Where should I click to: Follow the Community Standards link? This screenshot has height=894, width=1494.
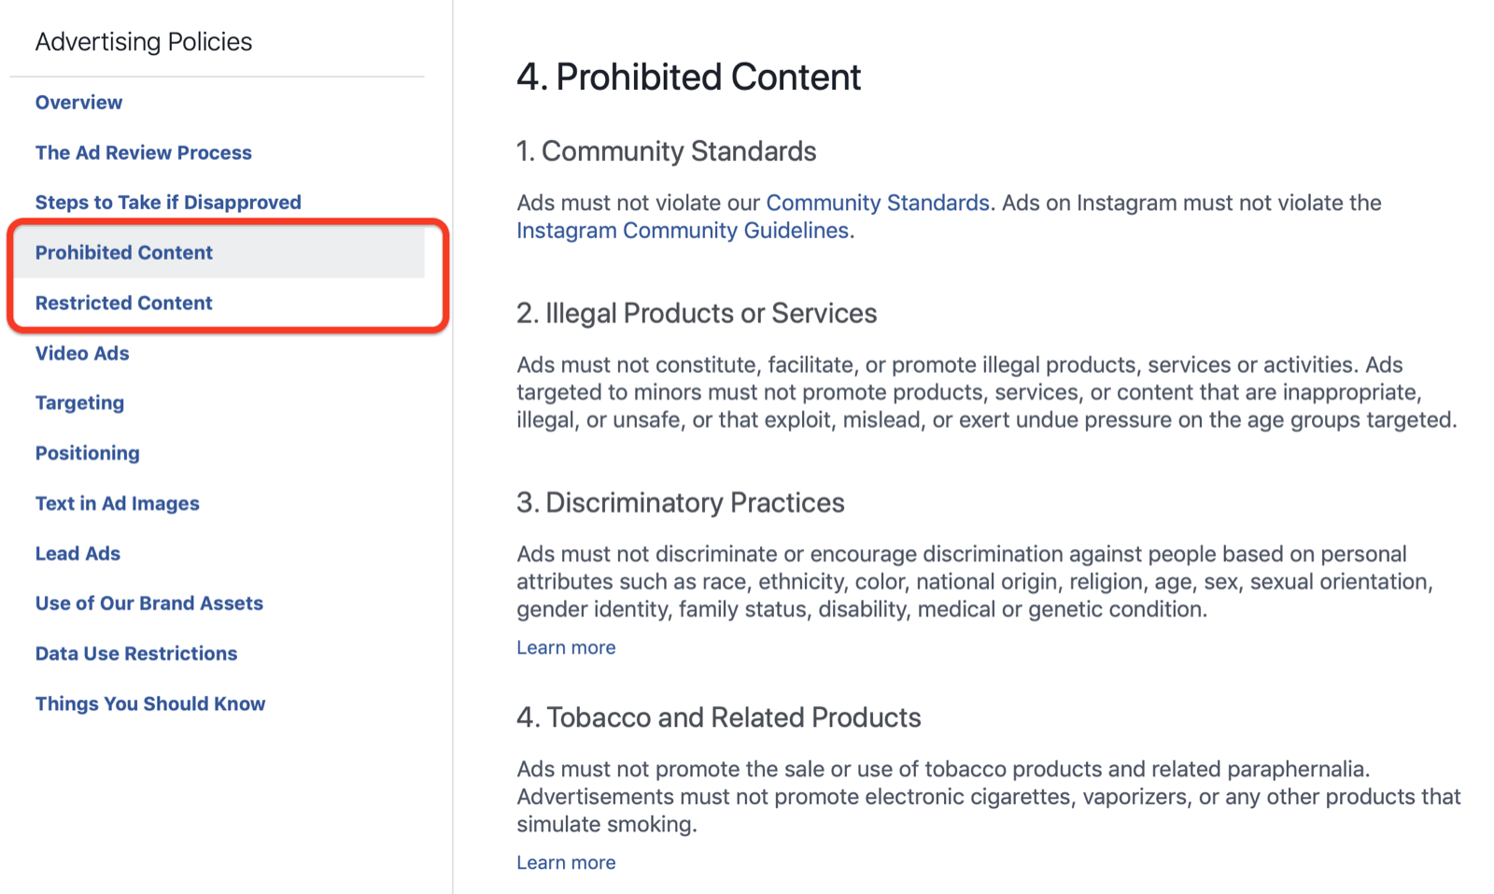click(877, 203)
